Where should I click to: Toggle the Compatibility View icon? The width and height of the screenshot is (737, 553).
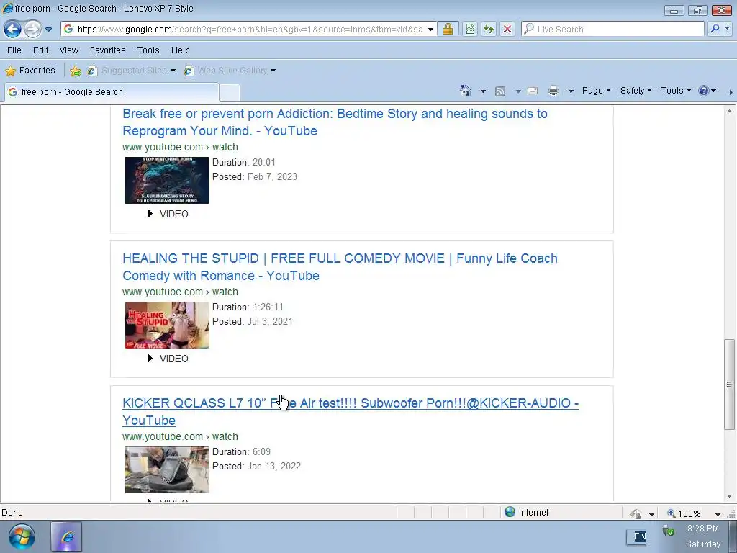[470, 29]
